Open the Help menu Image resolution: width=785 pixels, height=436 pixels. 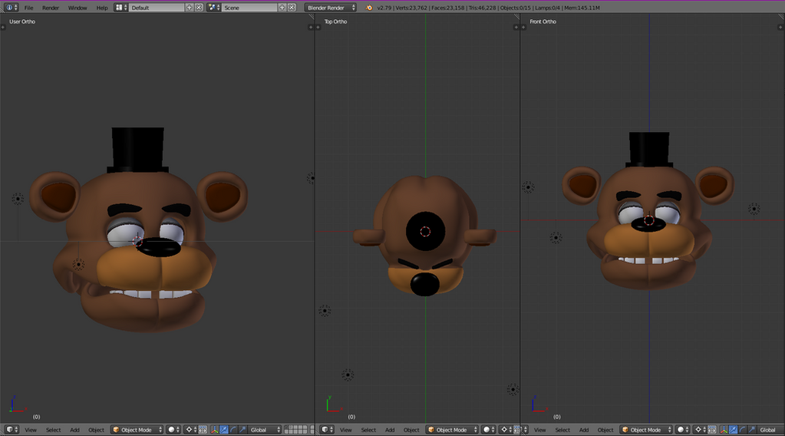click(x=101, y=8)
